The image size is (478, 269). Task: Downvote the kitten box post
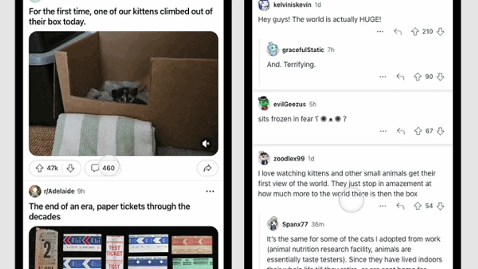[71, 168]
